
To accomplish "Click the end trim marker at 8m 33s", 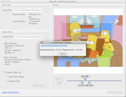I will (89, 82).
